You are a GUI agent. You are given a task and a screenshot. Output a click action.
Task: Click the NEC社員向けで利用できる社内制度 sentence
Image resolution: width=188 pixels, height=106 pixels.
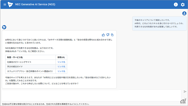[x=29, y=48]
